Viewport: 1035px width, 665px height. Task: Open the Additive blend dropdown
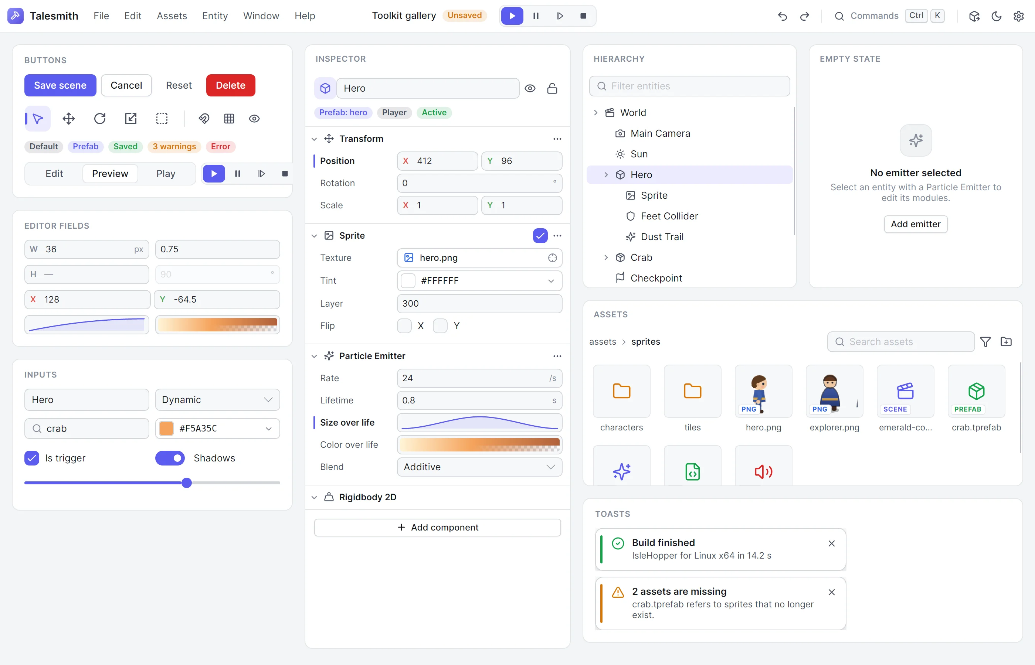479,467
